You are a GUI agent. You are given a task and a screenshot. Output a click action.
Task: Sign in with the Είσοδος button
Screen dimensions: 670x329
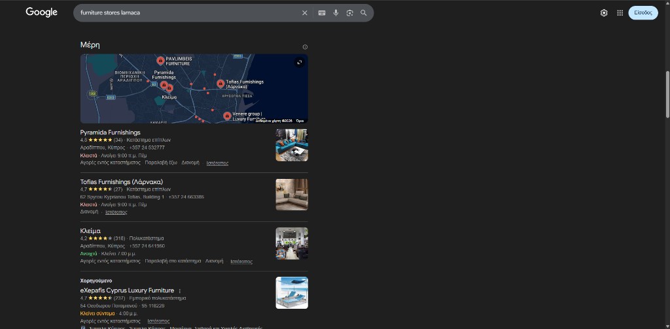(643, 13)
